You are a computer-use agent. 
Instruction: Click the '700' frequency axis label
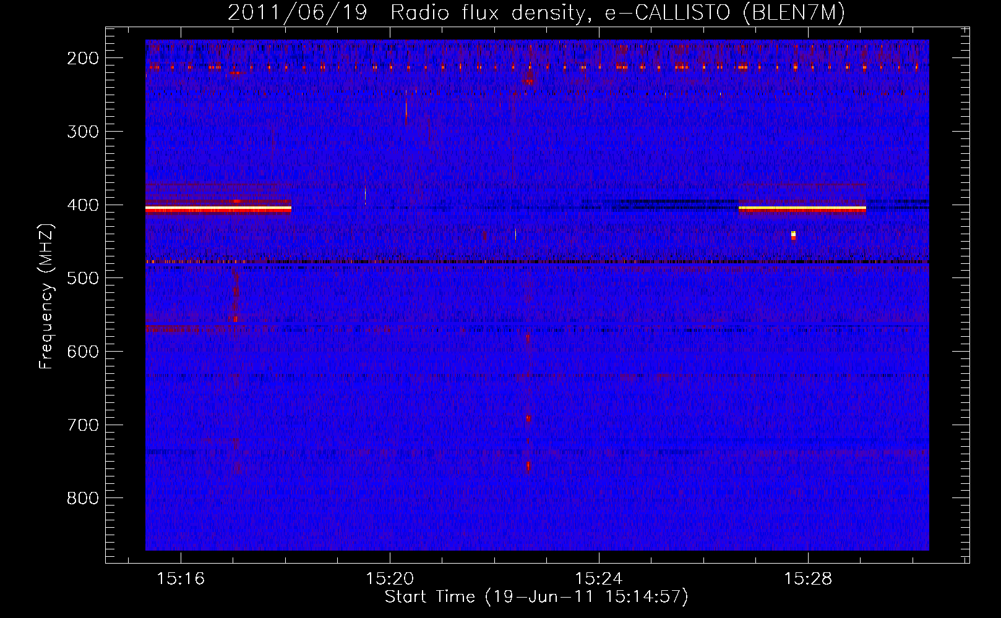tap(82, 425)
